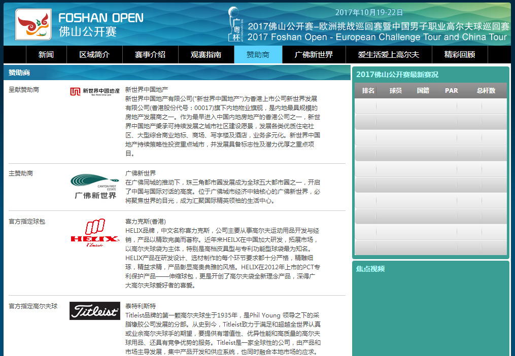
Task: Click the Titleist brand logo
Action: 95,311
